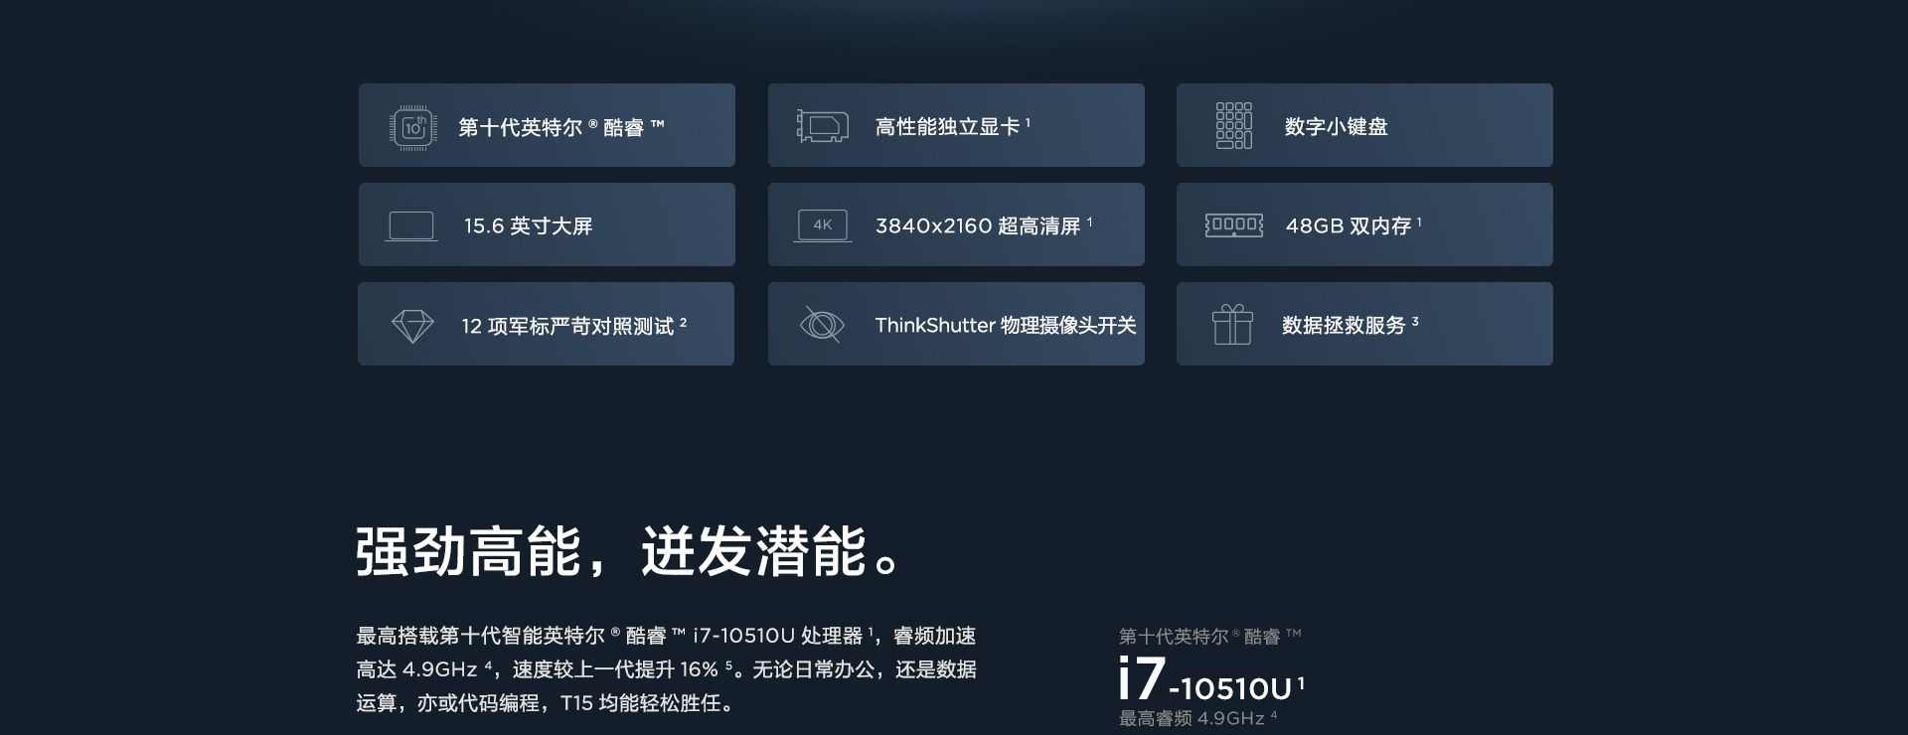
Task: Click the gift box icon
Action: (1232, 324)
